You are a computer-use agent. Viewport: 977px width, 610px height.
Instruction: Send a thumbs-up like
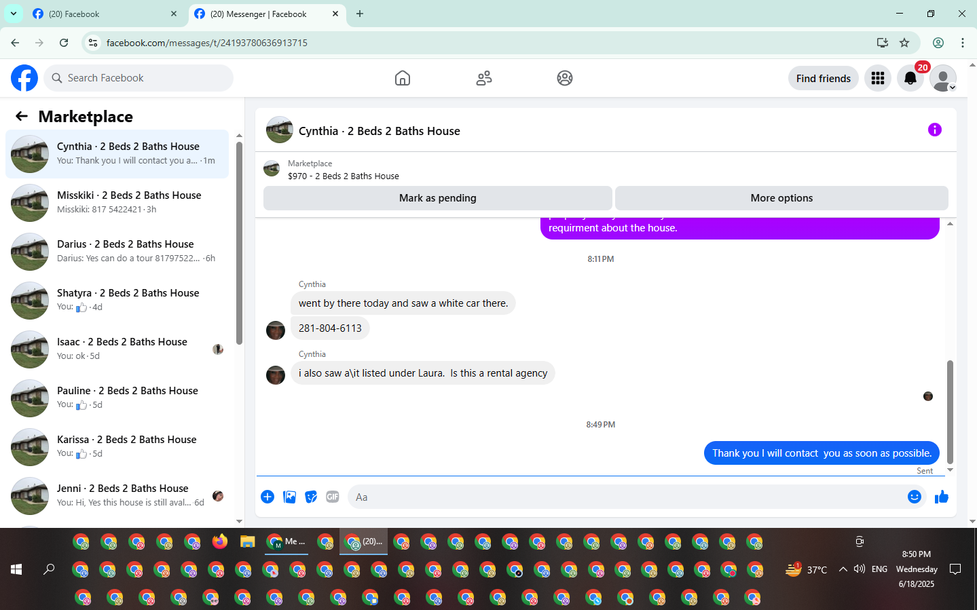[942, 497]
